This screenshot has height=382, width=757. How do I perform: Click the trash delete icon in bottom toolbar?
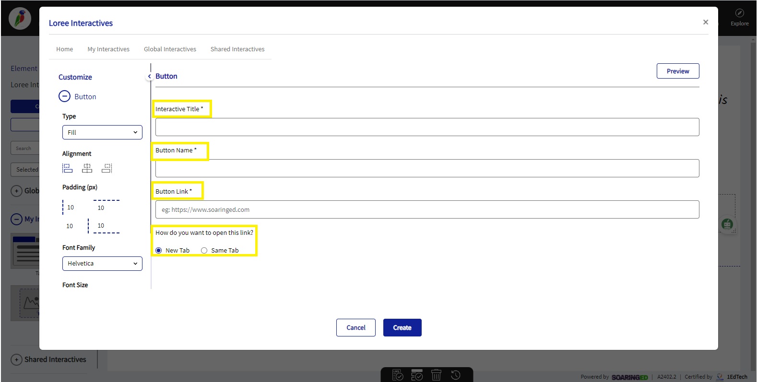pyautogui.click(x=436, y=375)
